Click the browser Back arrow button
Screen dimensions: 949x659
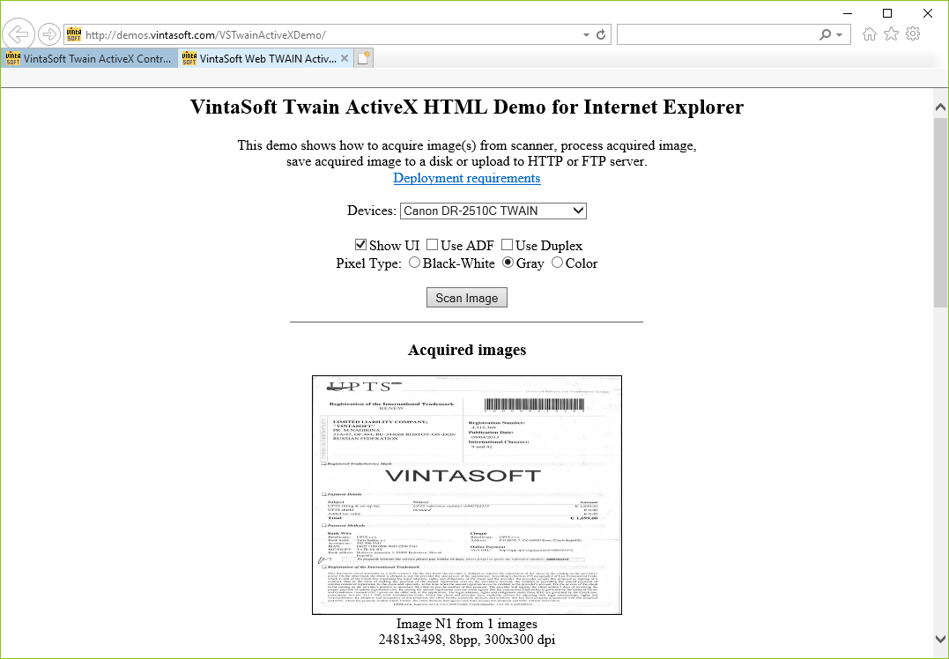pyautogui.click(x=18, y=34)
